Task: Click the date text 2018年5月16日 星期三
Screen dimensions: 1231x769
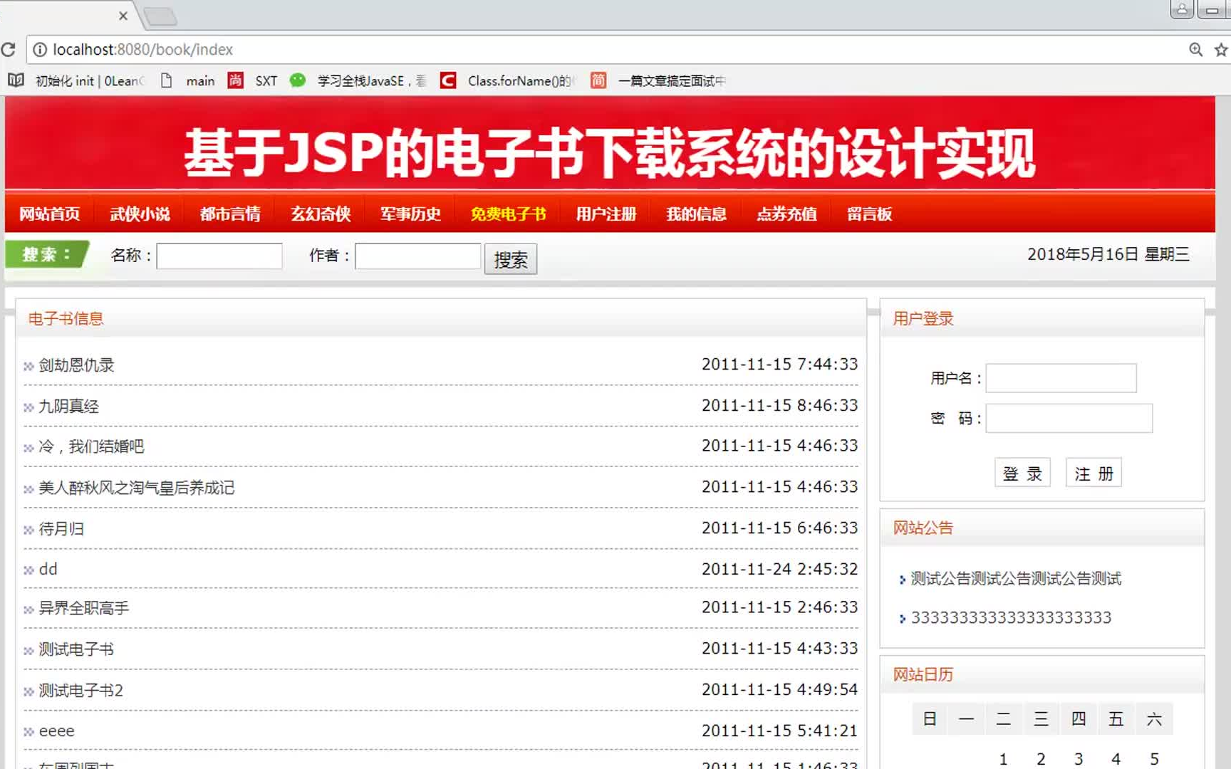Action: point(1108,255)
